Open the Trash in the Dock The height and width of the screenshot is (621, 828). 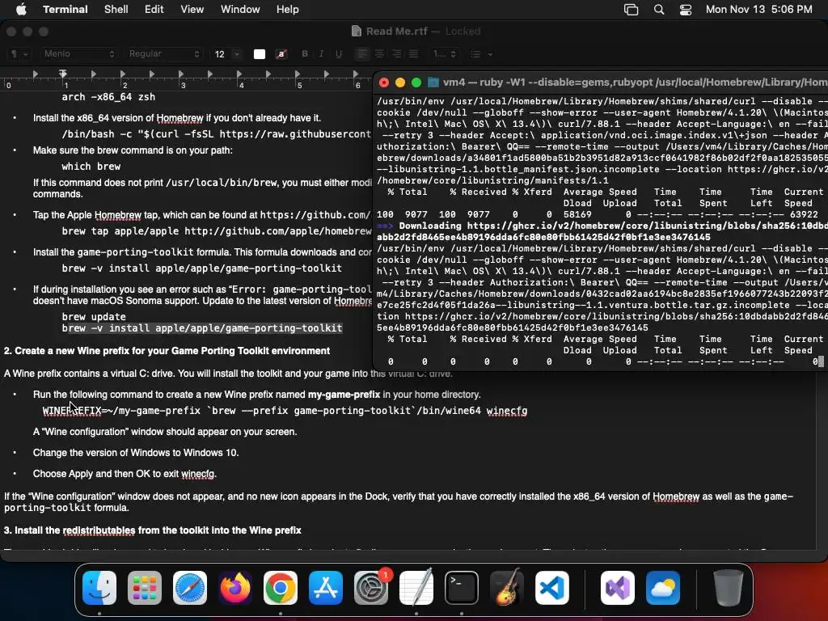coord(729,588)
